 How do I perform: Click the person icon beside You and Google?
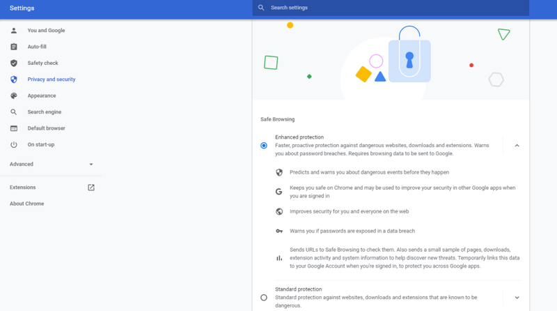point(13,31)
